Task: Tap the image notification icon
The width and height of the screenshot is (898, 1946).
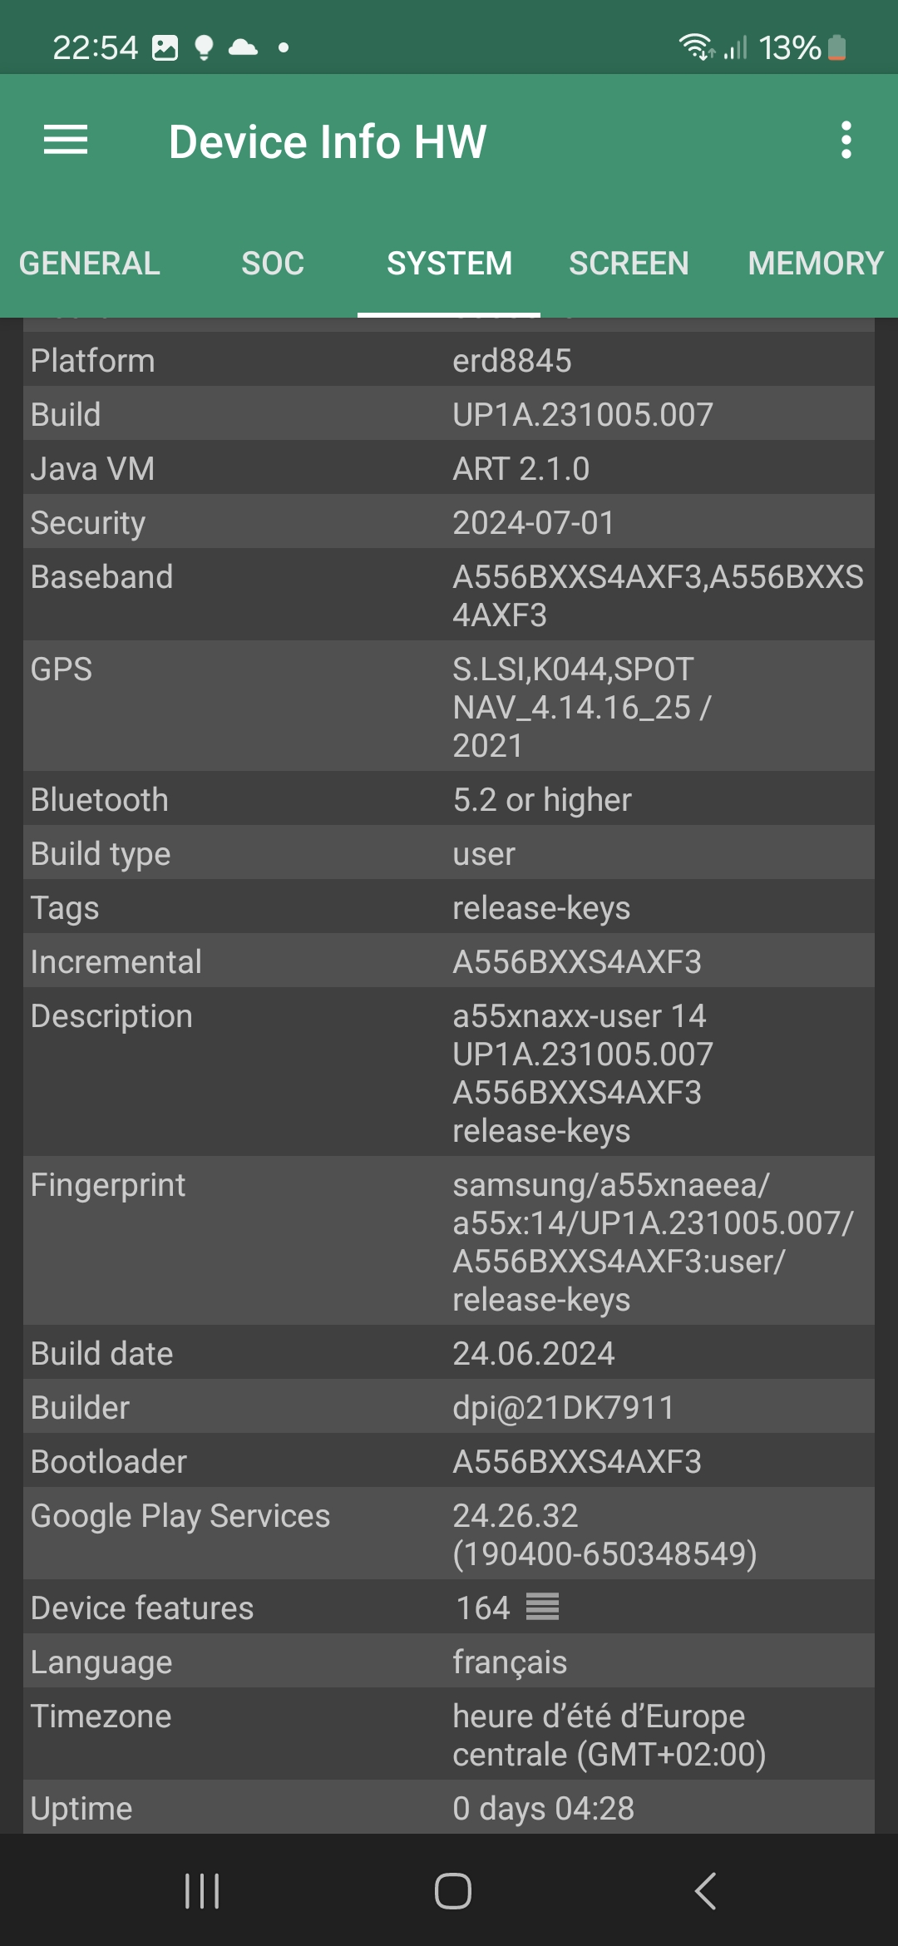Action: (165, 48)
